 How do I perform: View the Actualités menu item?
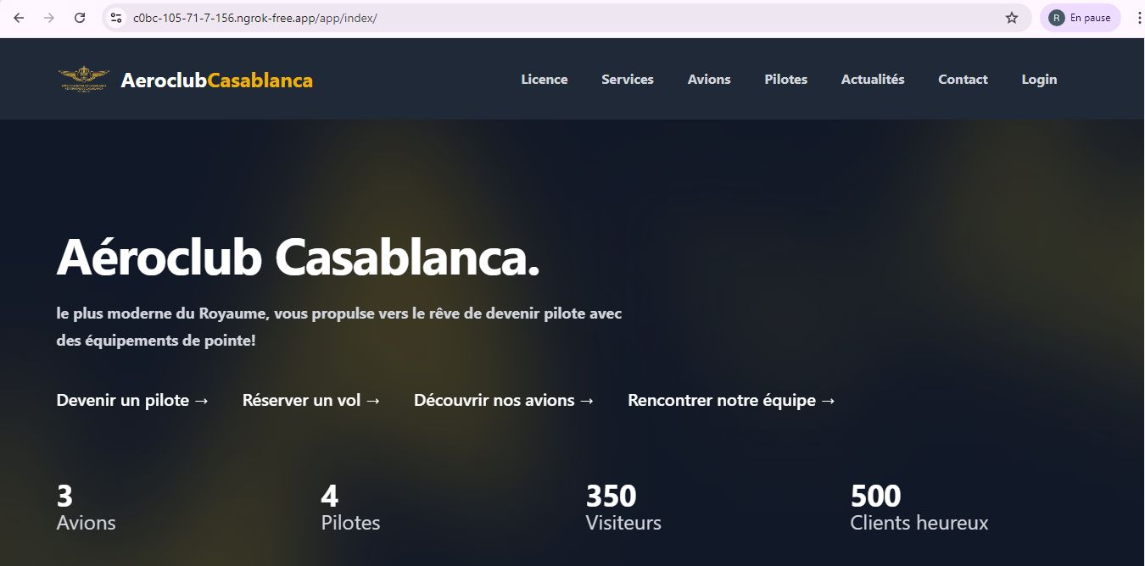(x=873, y=80)
